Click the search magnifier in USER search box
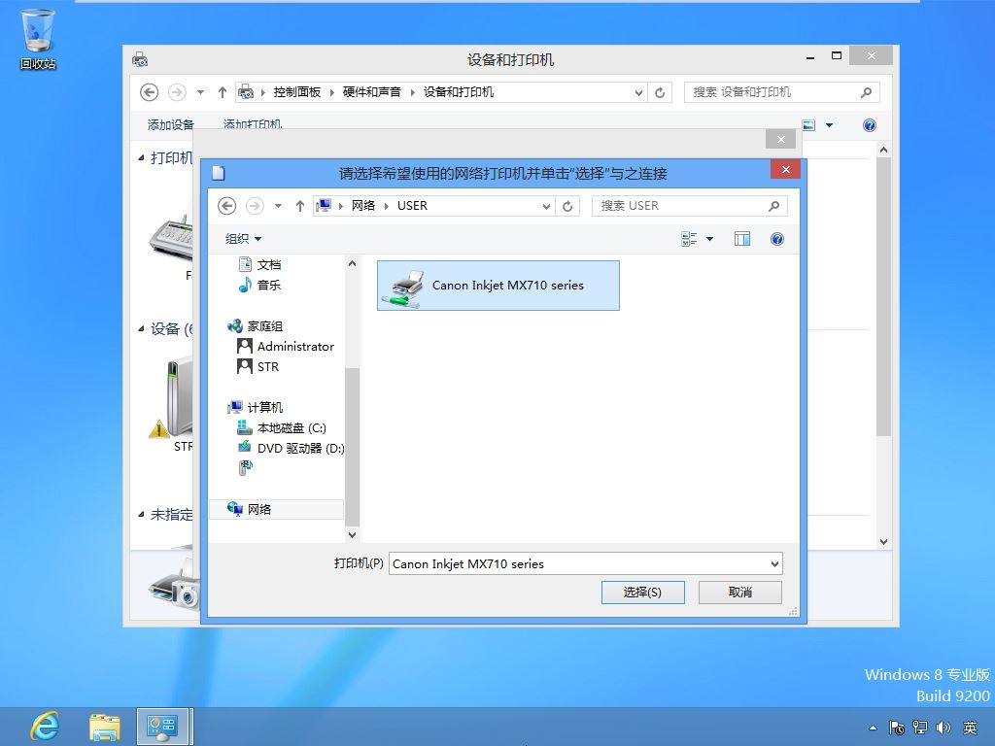995x746 pixels. coord(773,206)
